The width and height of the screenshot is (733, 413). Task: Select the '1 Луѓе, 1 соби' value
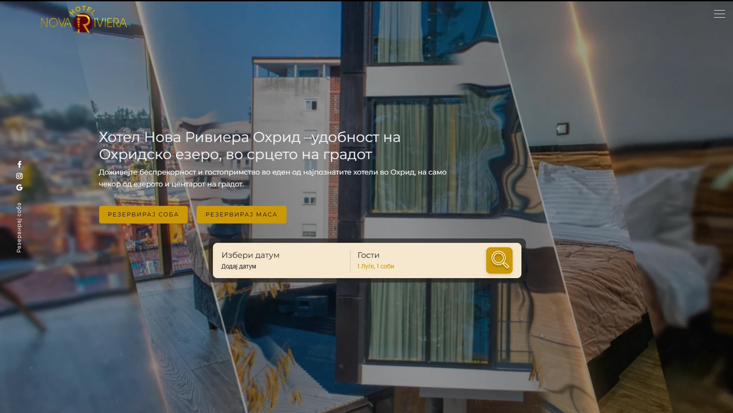point(376,266)
